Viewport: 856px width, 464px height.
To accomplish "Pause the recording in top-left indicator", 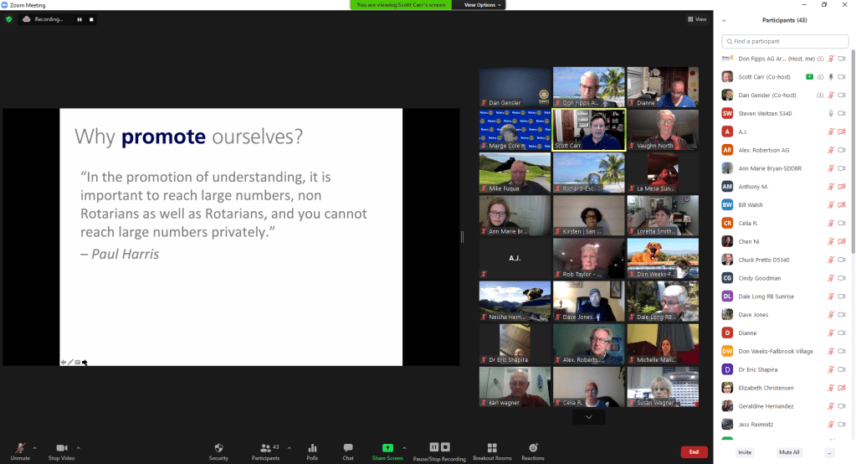I will tap(80, 18).
